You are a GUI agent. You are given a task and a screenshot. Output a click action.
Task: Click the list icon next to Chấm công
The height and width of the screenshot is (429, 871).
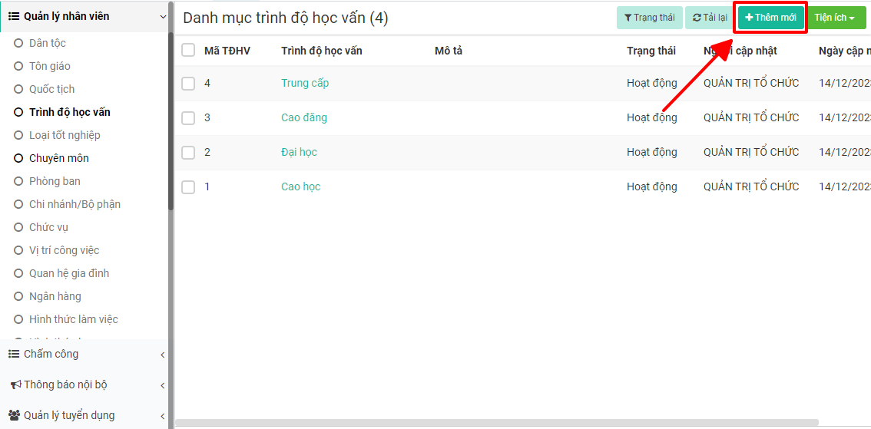point(14,354)
